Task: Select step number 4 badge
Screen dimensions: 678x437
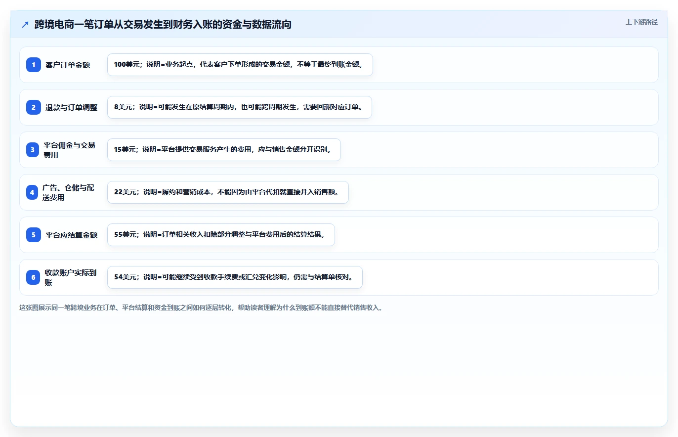Action: (32, 192)
